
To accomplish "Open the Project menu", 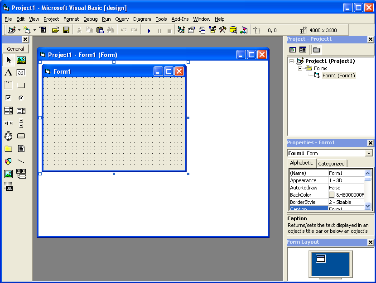I will pyautogui.click(x=51, y=19).
